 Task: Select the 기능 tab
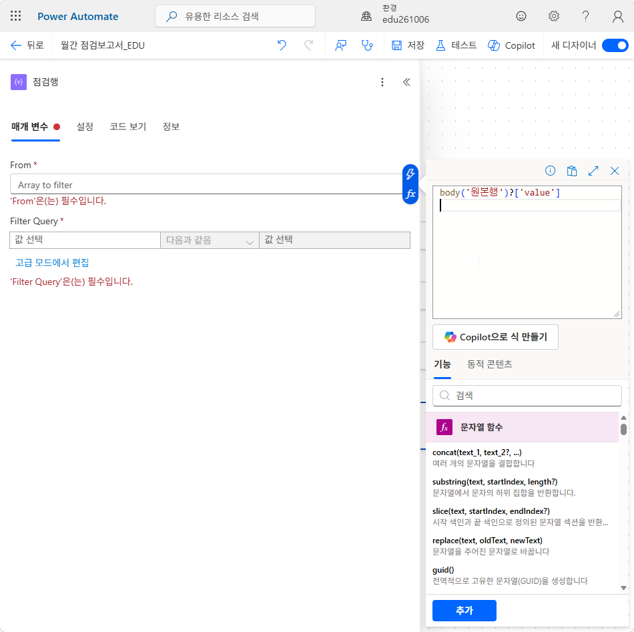tap(442, 364)
